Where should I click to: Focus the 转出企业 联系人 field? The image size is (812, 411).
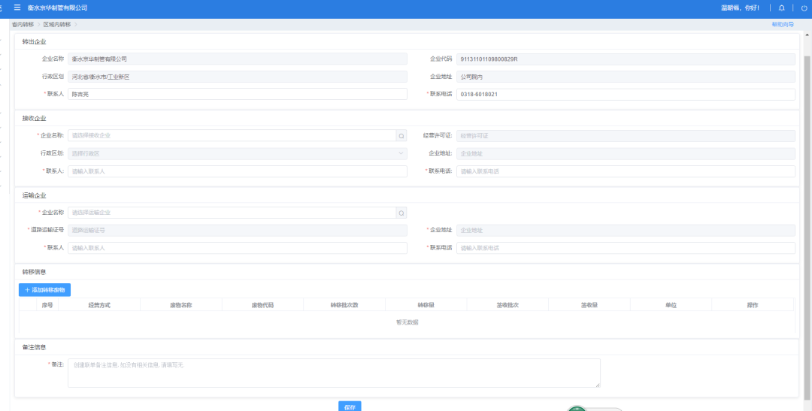click(x=237, y=95)
